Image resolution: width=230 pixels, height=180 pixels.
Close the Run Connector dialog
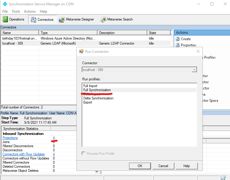pyautogui.click(x=198, y=51)
